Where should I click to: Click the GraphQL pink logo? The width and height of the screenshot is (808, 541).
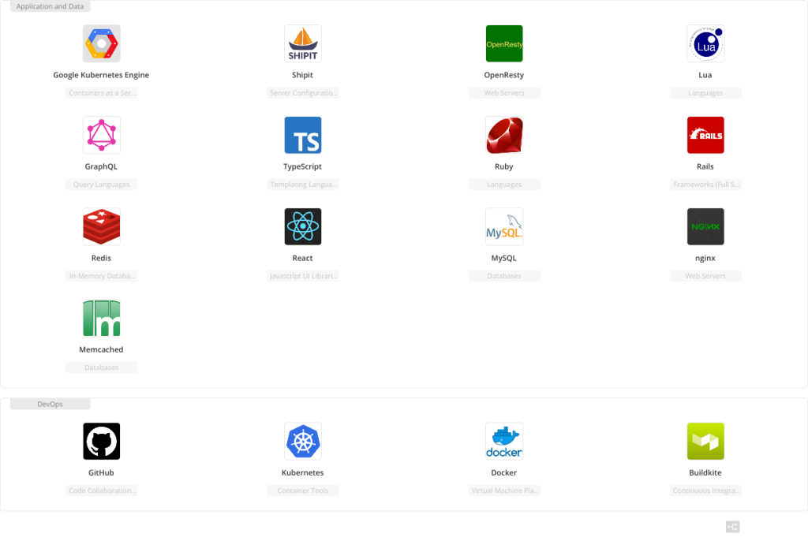tap(102, 135)
